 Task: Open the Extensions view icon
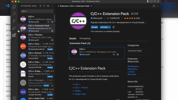click(14, 35)
